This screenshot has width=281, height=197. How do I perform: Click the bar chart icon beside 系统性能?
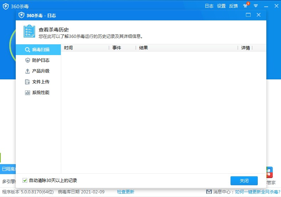coord(28,93)
